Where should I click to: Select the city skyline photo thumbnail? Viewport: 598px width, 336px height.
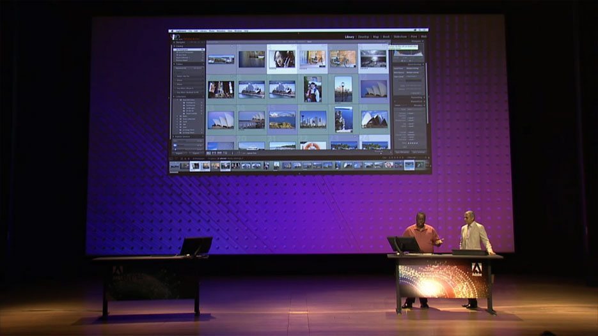313,119
